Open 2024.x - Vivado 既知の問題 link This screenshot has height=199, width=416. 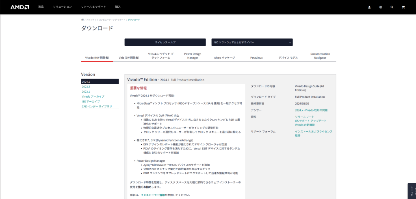[311, 110]
